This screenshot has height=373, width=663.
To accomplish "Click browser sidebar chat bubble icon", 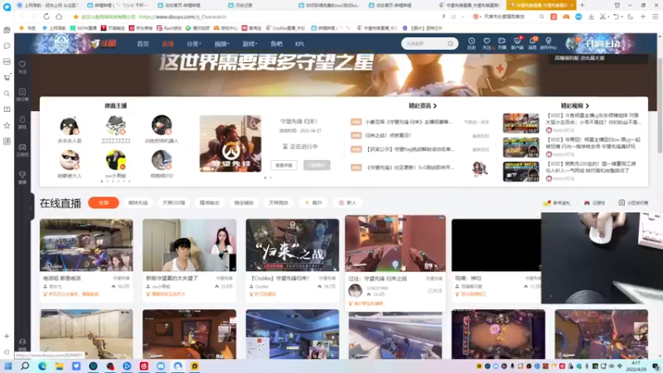I will tap(7, 46).
